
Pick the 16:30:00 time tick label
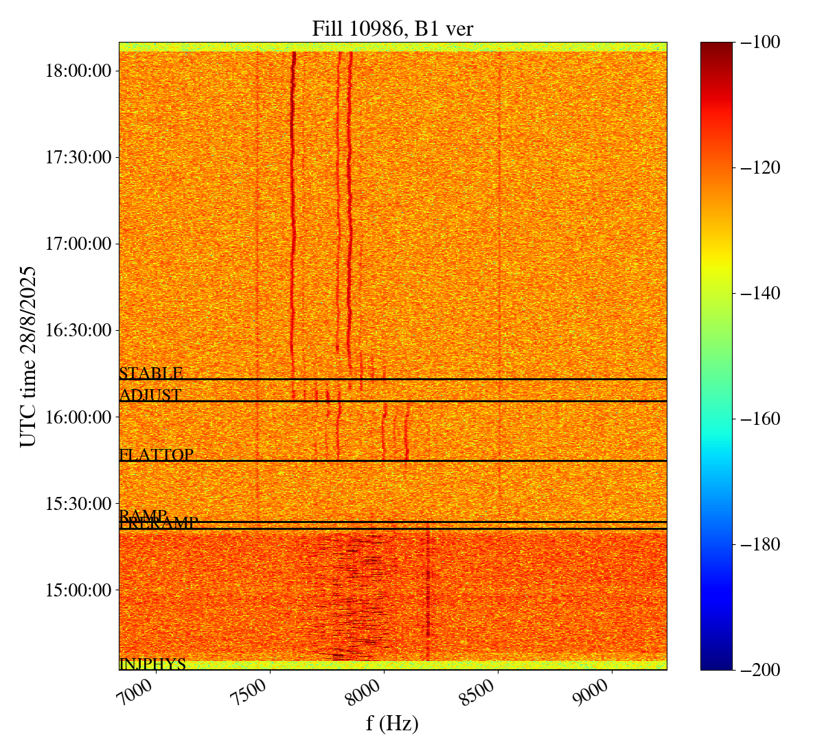pyautogui.click(x=78, y=330)
